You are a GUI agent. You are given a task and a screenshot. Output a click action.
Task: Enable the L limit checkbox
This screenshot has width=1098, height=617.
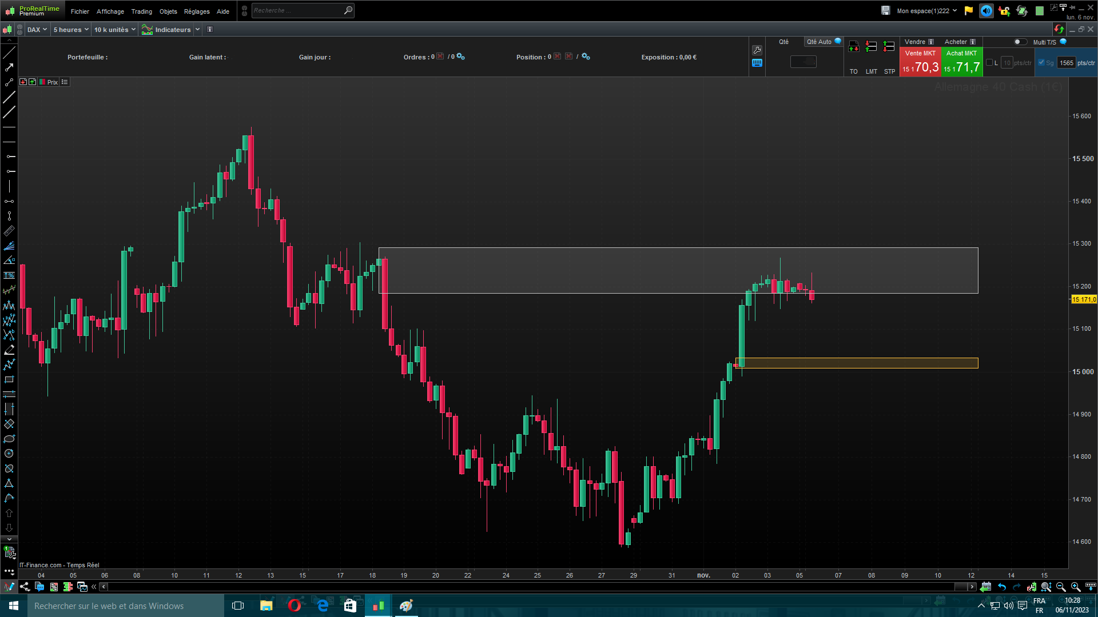990,63
